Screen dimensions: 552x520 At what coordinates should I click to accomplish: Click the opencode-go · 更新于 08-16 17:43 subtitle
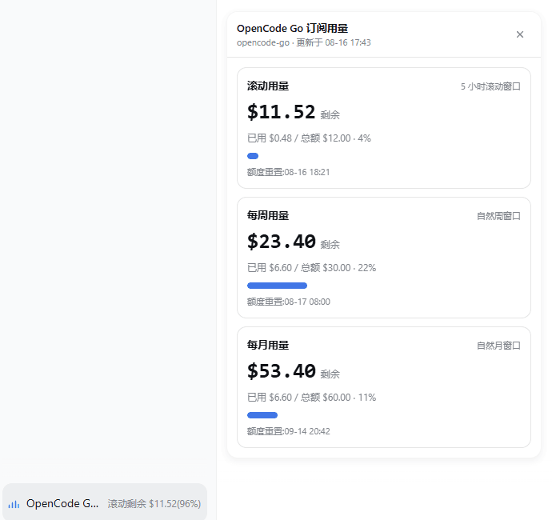303,42
